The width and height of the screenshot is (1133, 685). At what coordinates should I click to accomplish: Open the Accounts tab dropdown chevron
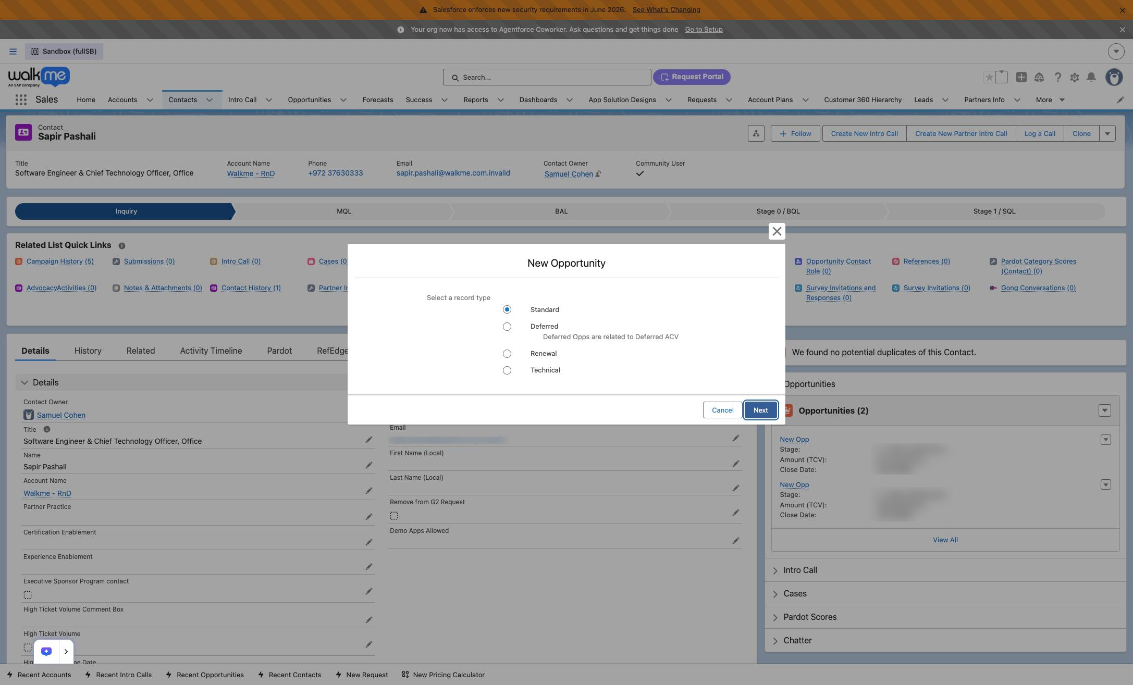pos(150,100)
